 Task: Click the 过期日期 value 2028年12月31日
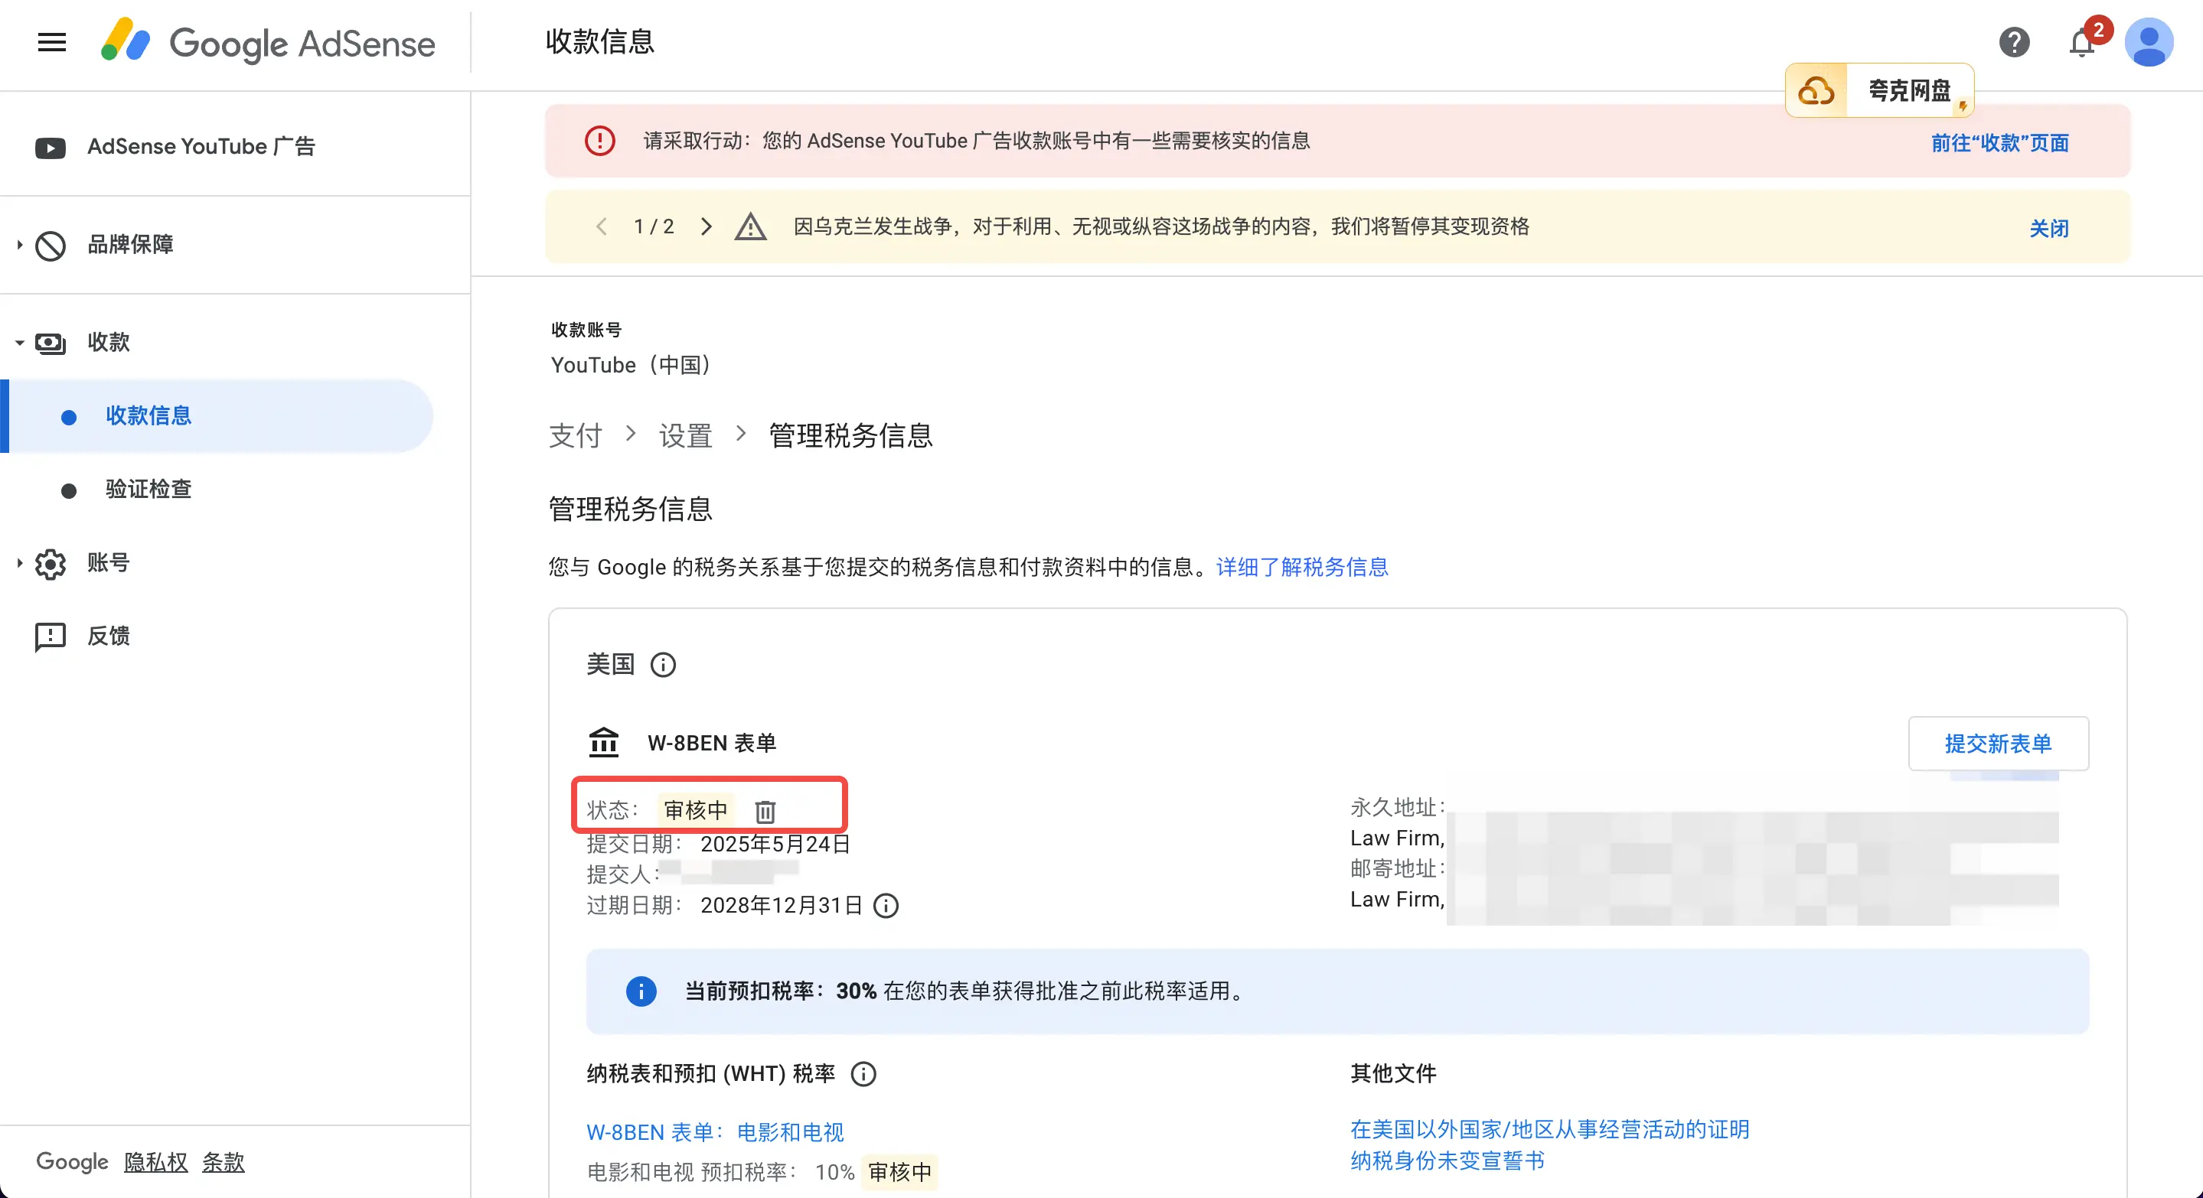(x=781, y=906)
